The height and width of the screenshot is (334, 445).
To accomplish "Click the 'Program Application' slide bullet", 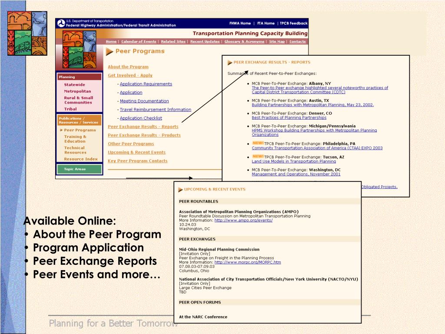I will (88, 247).
